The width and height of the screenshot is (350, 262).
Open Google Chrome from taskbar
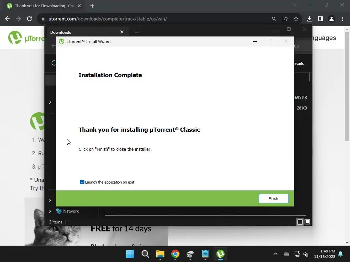(x=175, y=254)
